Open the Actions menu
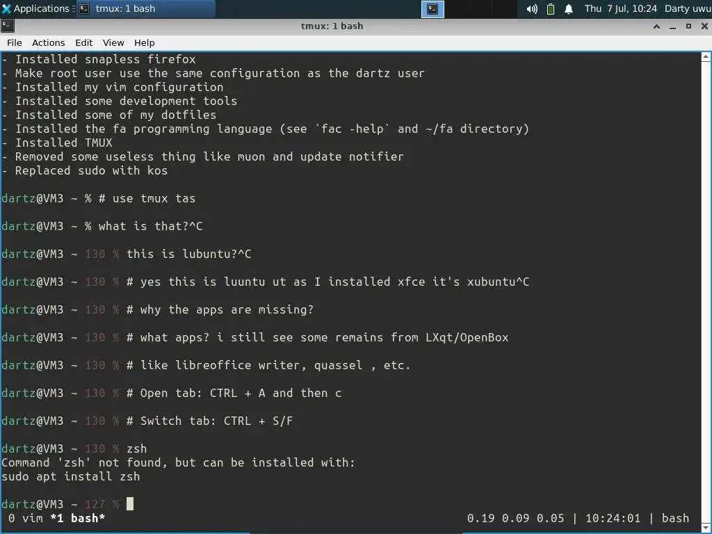Screen dimensions: 712x534 click(48, 42)
